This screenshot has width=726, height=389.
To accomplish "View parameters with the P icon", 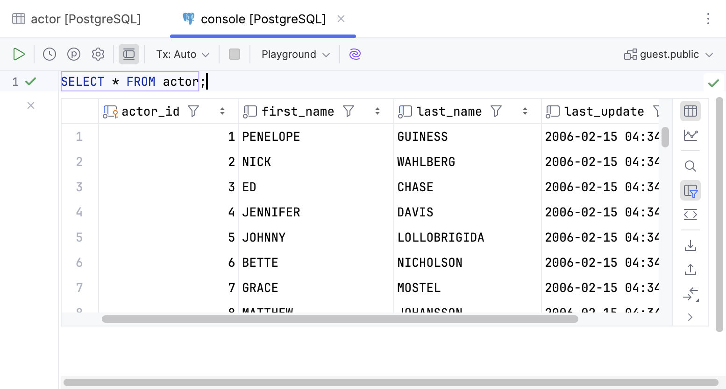I will click(x=74, y=54).
